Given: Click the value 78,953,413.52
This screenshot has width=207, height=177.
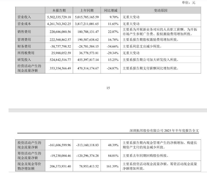Looking at the screenshot, I should tap(89, 166).
